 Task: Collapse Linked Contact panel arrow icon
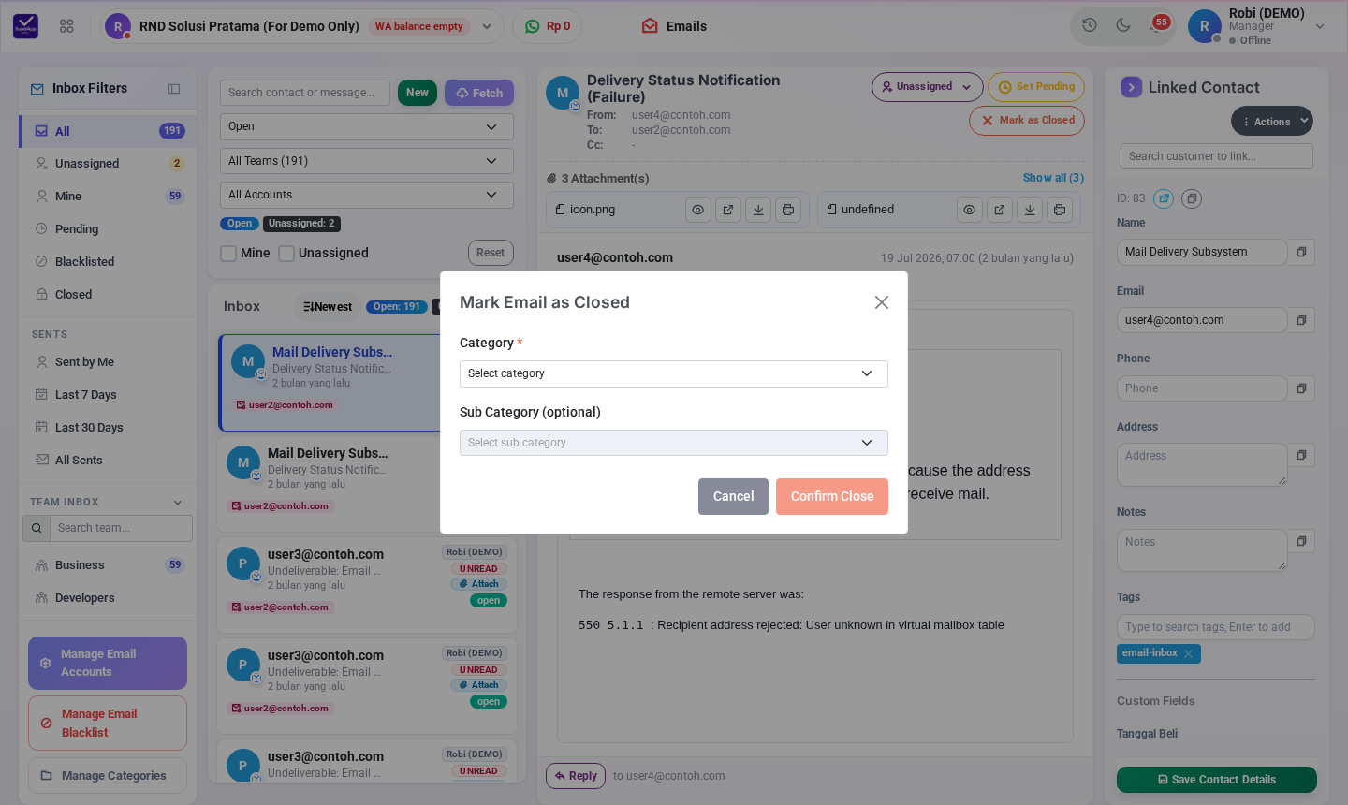[1132, 87]
